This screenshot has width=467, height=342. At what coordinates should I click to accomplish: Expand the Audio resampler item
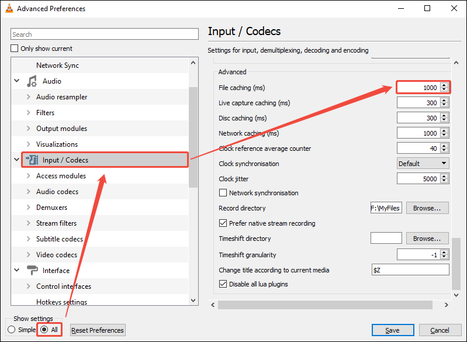click(x=29, y=97)
